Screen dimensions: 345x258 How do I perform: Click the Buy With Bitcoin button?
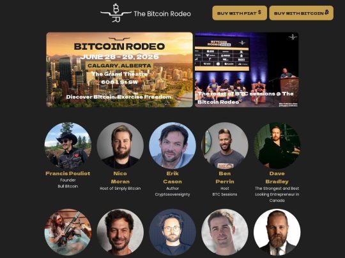(301, 13)
